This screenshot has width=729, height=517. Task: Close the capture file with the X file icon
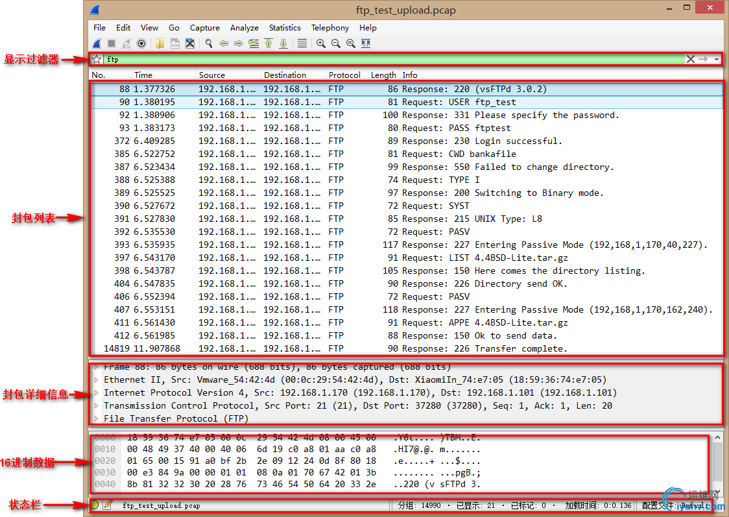point(189,43)
